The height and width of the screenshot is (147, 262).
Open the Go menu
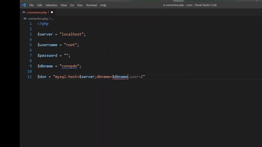click(72, 5)
